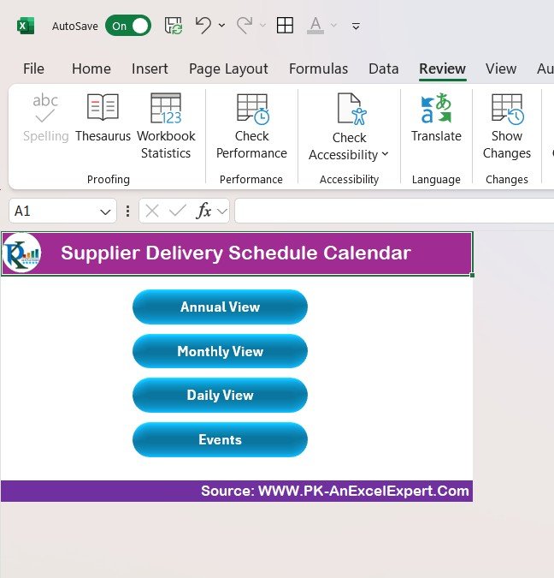This screenshot has width=554, height=578.
Task: Click the Borders grid icon
Action: [x=285, y=26]
